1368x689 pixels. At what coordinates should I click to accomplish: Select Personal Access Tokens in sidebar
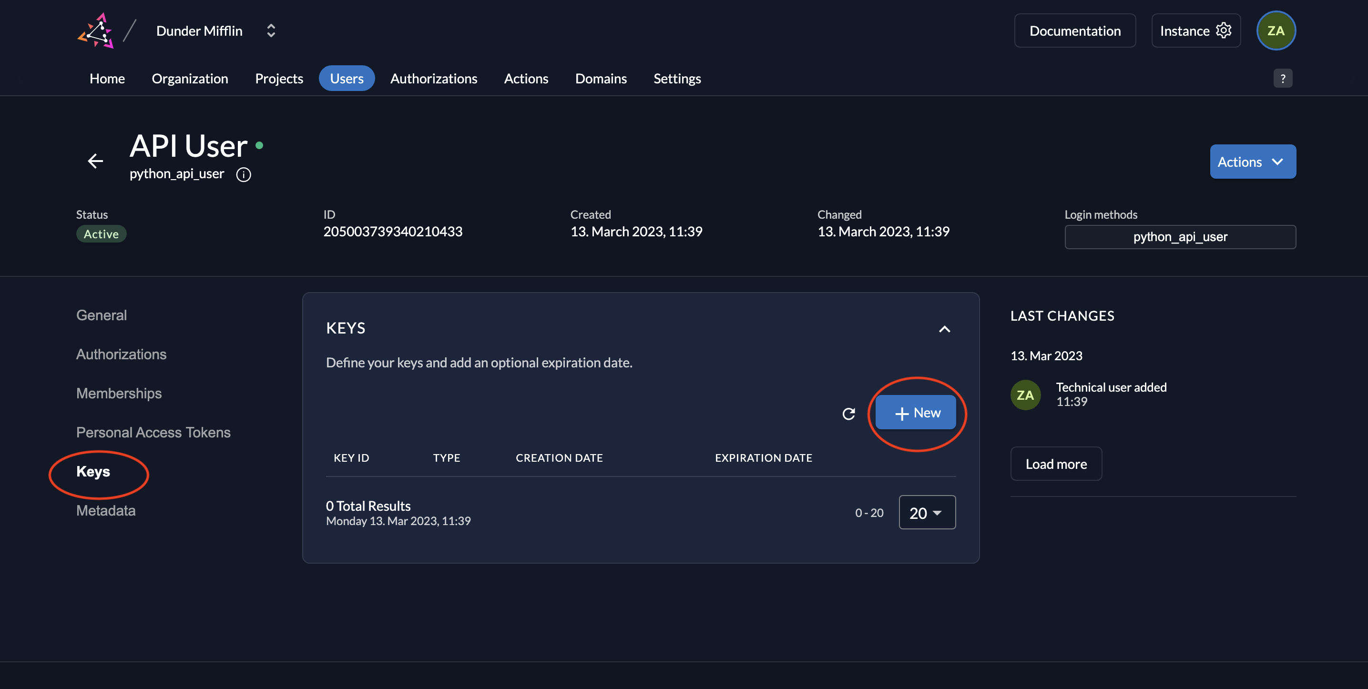tap(153, 432)
